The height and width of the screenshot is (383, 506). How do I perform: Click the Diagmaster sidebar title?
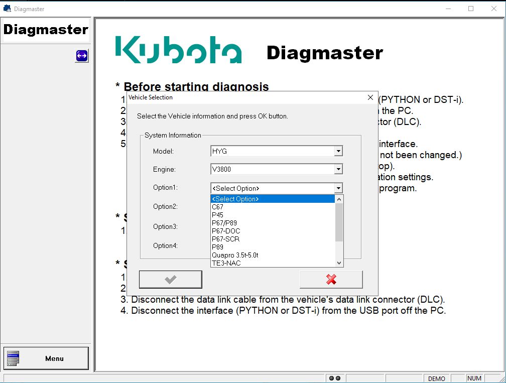(46, 29)
